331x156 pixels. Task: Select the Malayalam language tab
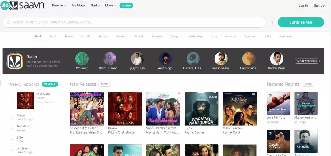point(196,36)
